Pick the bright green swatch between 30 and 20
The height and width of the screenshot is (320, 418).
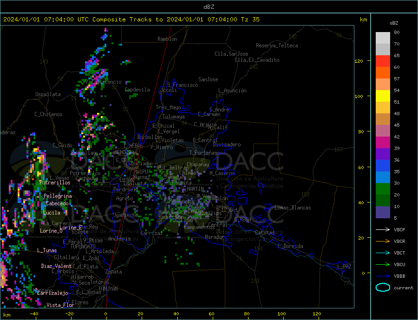coord(383,189)
